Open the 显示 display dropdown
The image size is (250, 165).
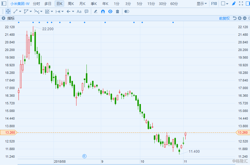pyautogui.click(x=202, y=4)
